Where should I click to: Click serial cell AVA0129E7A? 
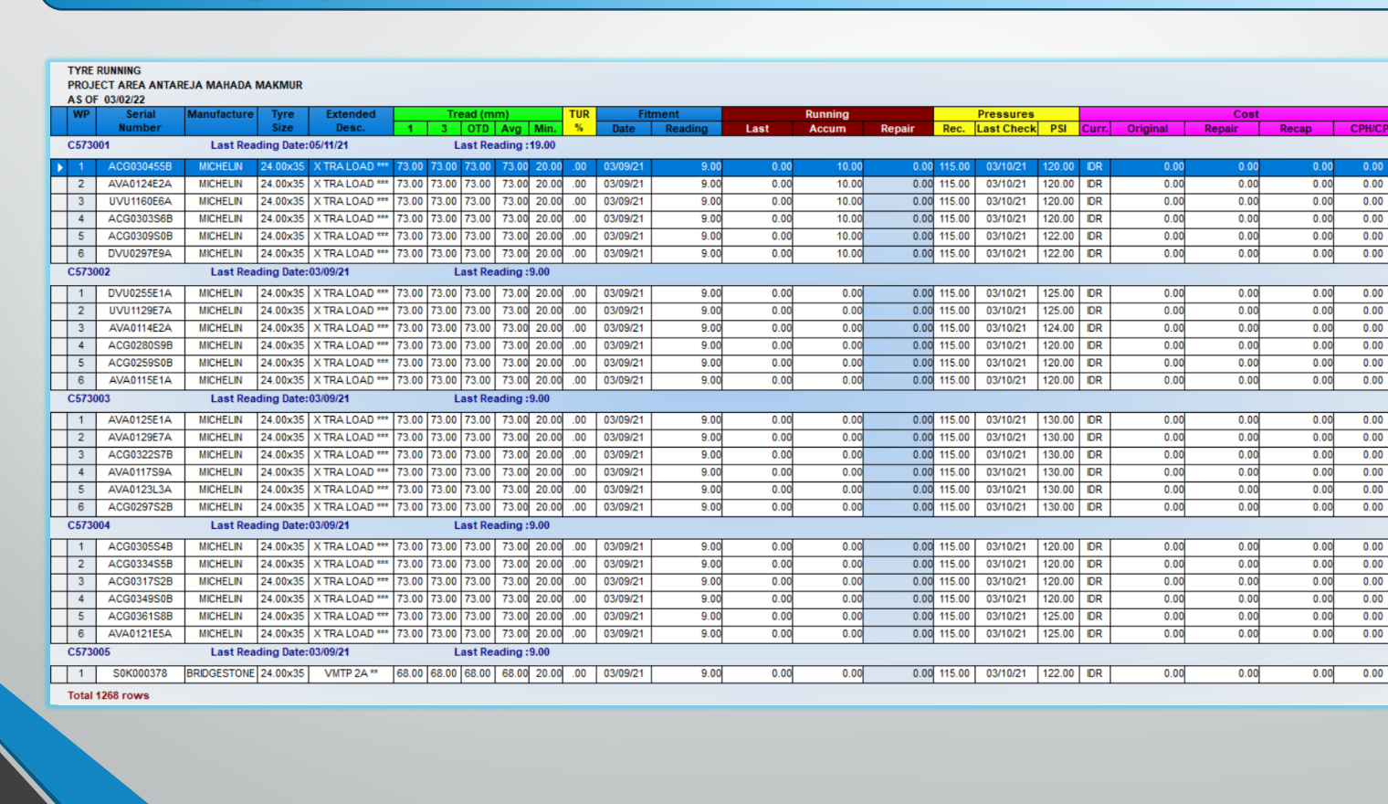[140, 438]
